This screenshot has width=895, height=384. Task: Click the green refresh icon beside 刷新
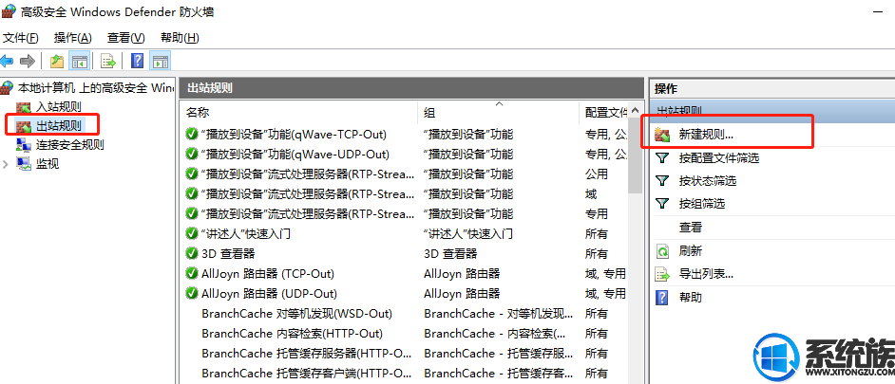click(x=662, y=250)
